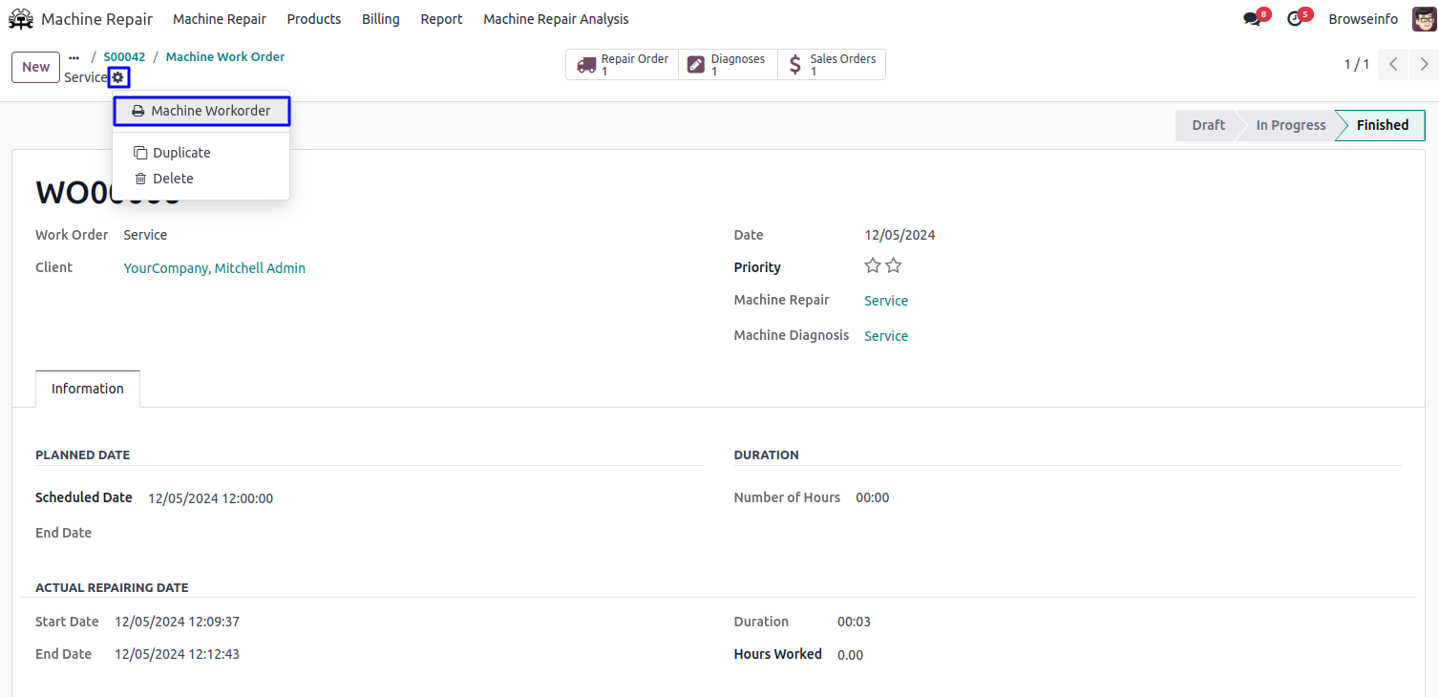Open the Sales Orders dollar button

(x=832, y=65)
